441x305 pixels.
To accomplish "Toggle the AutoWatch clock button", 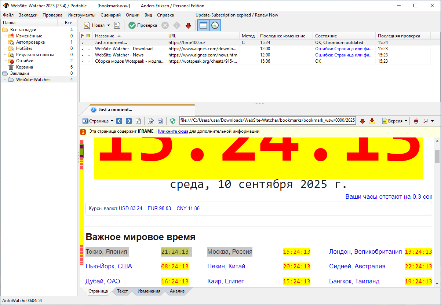I will point(215,25).
